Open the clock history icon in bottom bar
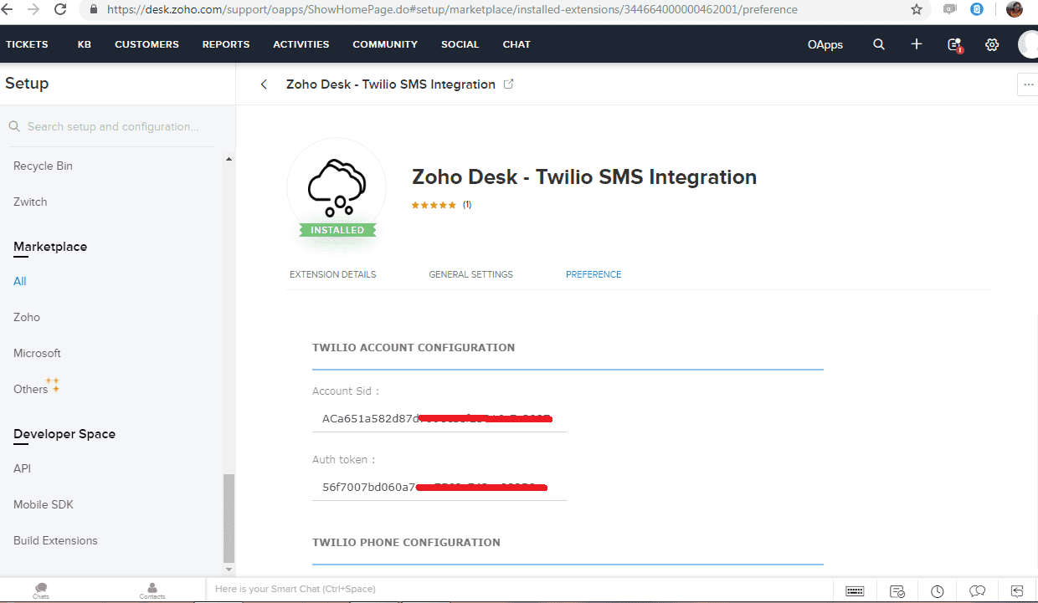The width and height of the screenshot is (1038, 603). click(x=938, y=591)
